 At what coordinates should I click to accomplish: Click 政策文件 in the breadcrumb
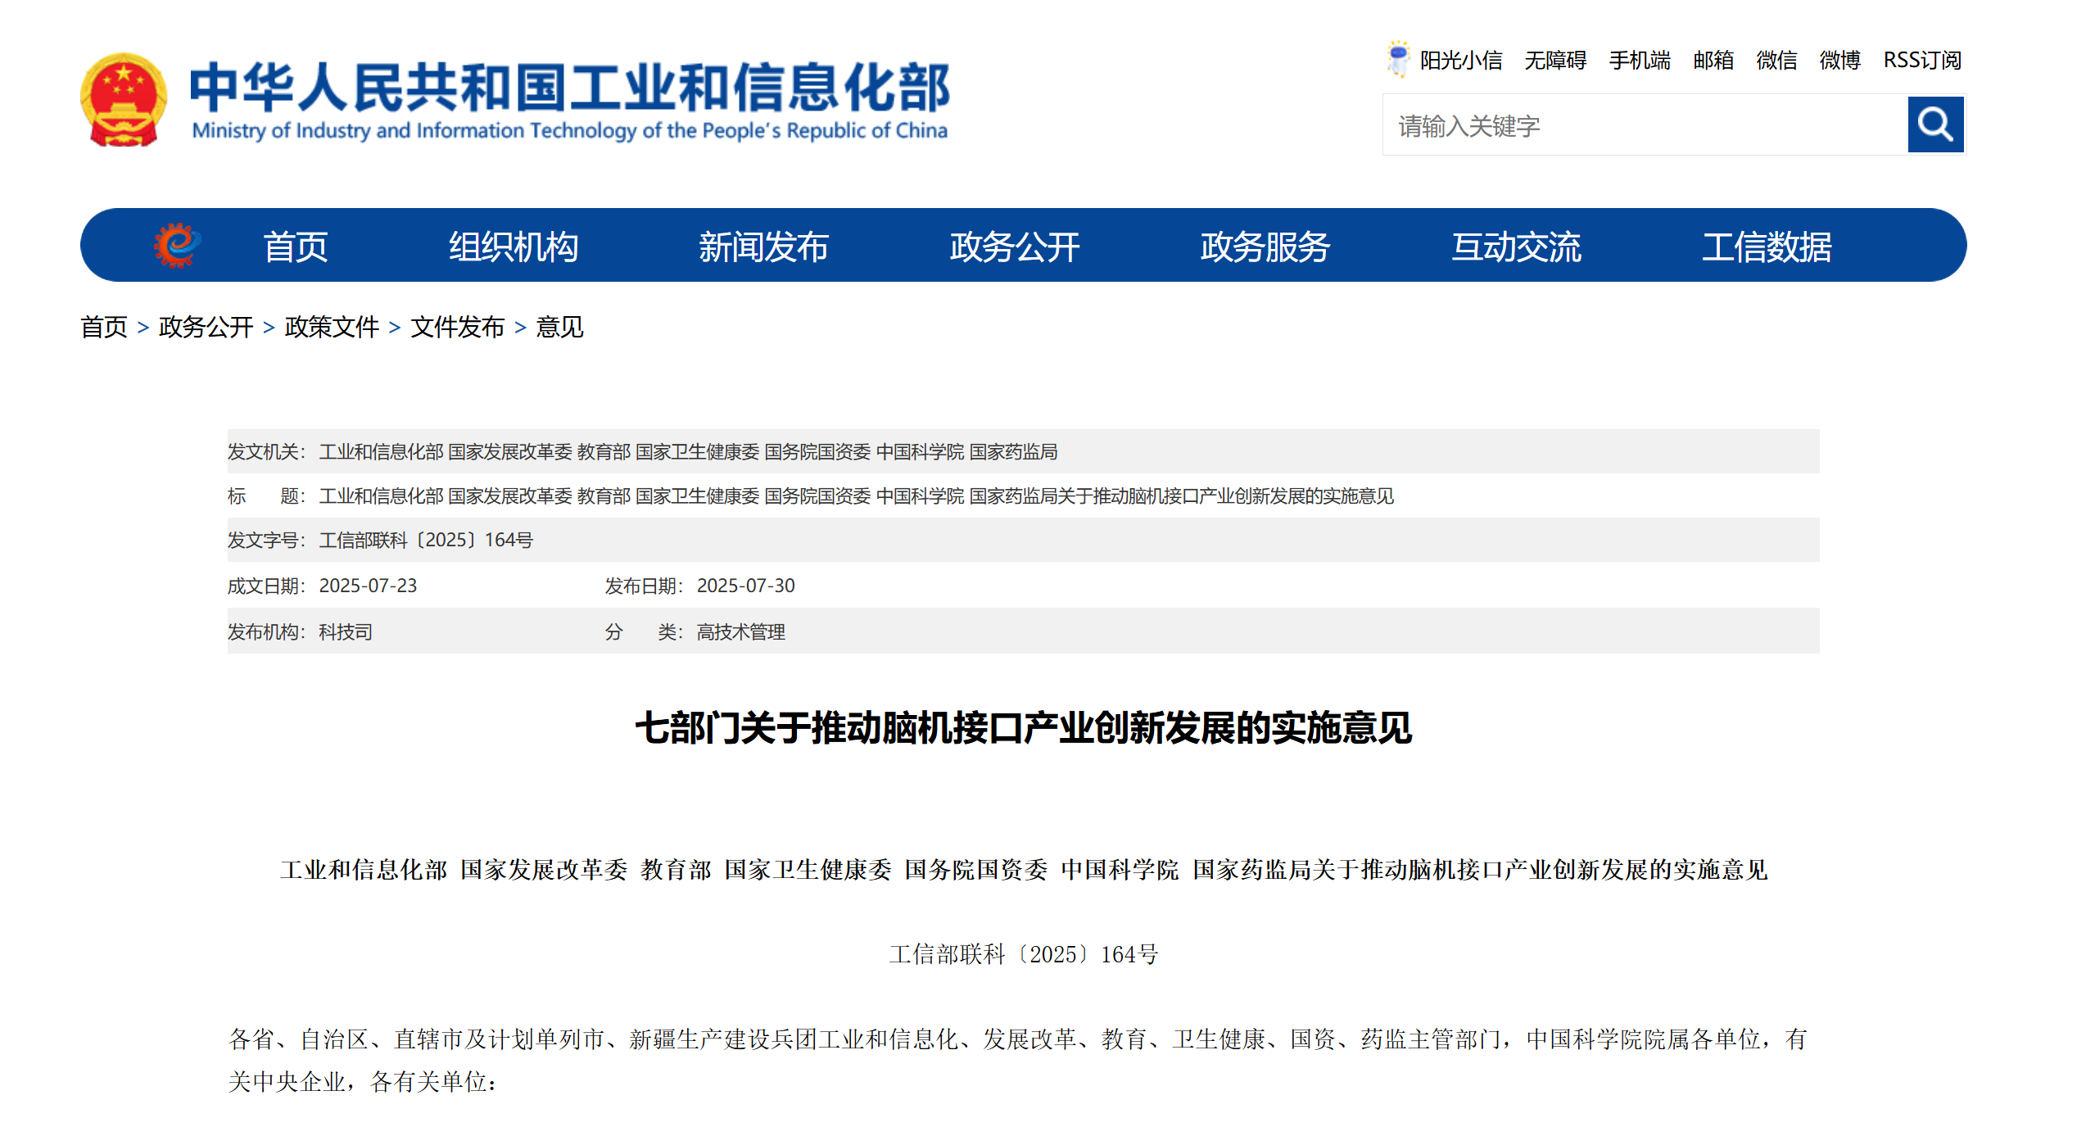pos(331,327)
